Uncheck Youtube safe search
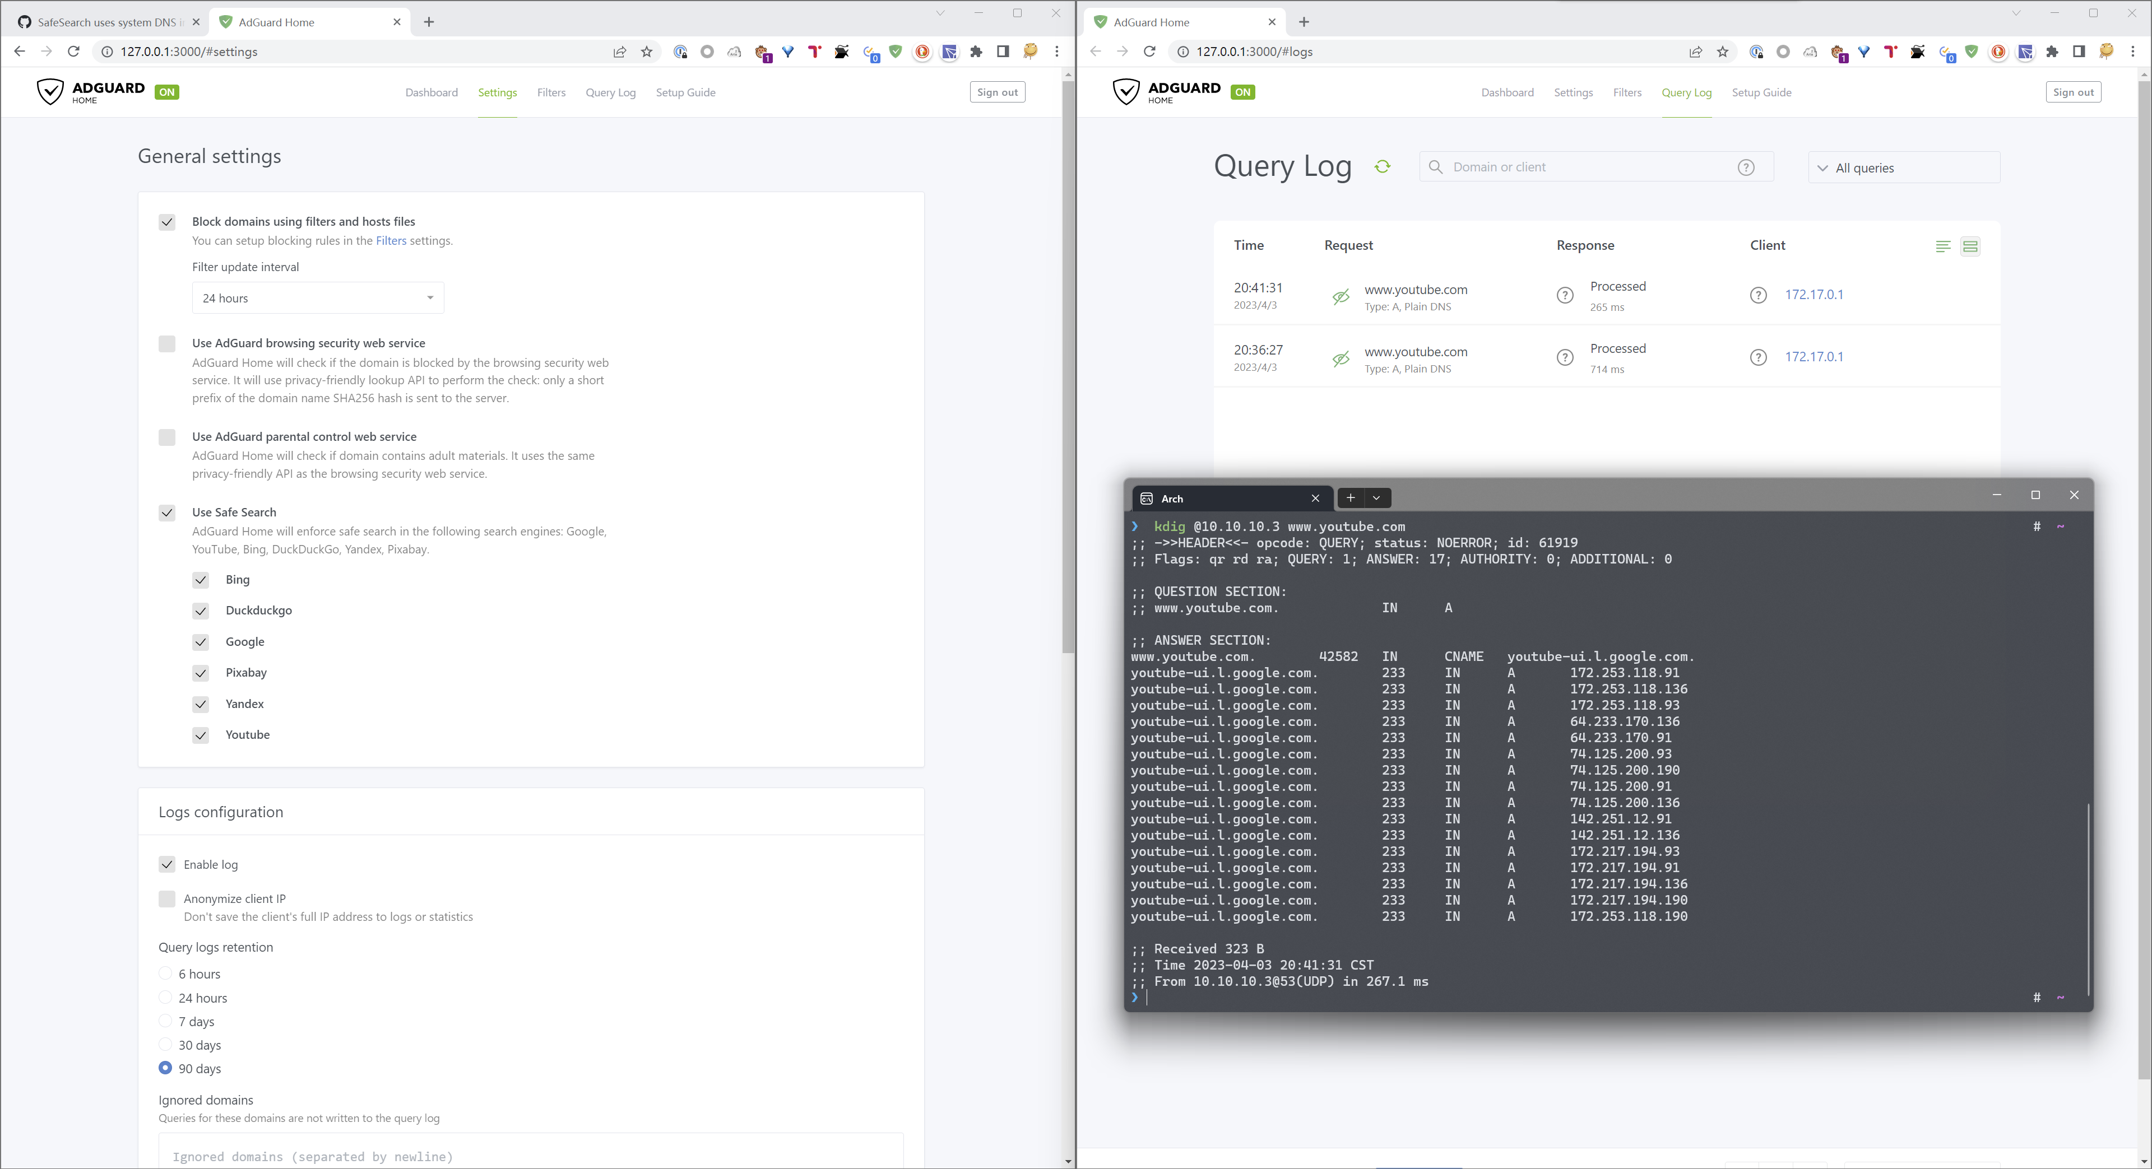 pos(201,735)
